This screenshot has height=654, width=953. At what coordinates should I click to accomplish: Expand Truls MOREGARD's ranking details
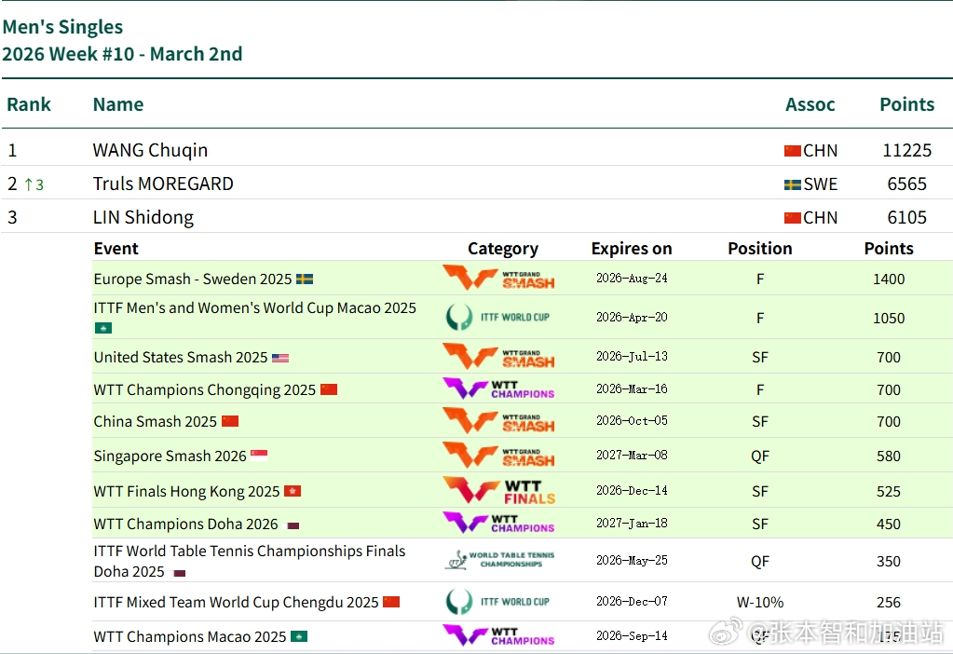tap(163, 184)
